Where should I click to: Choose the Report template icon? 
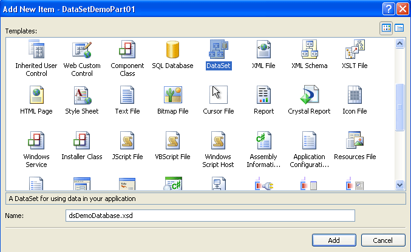pyautogui.click(x=263, y=95)
